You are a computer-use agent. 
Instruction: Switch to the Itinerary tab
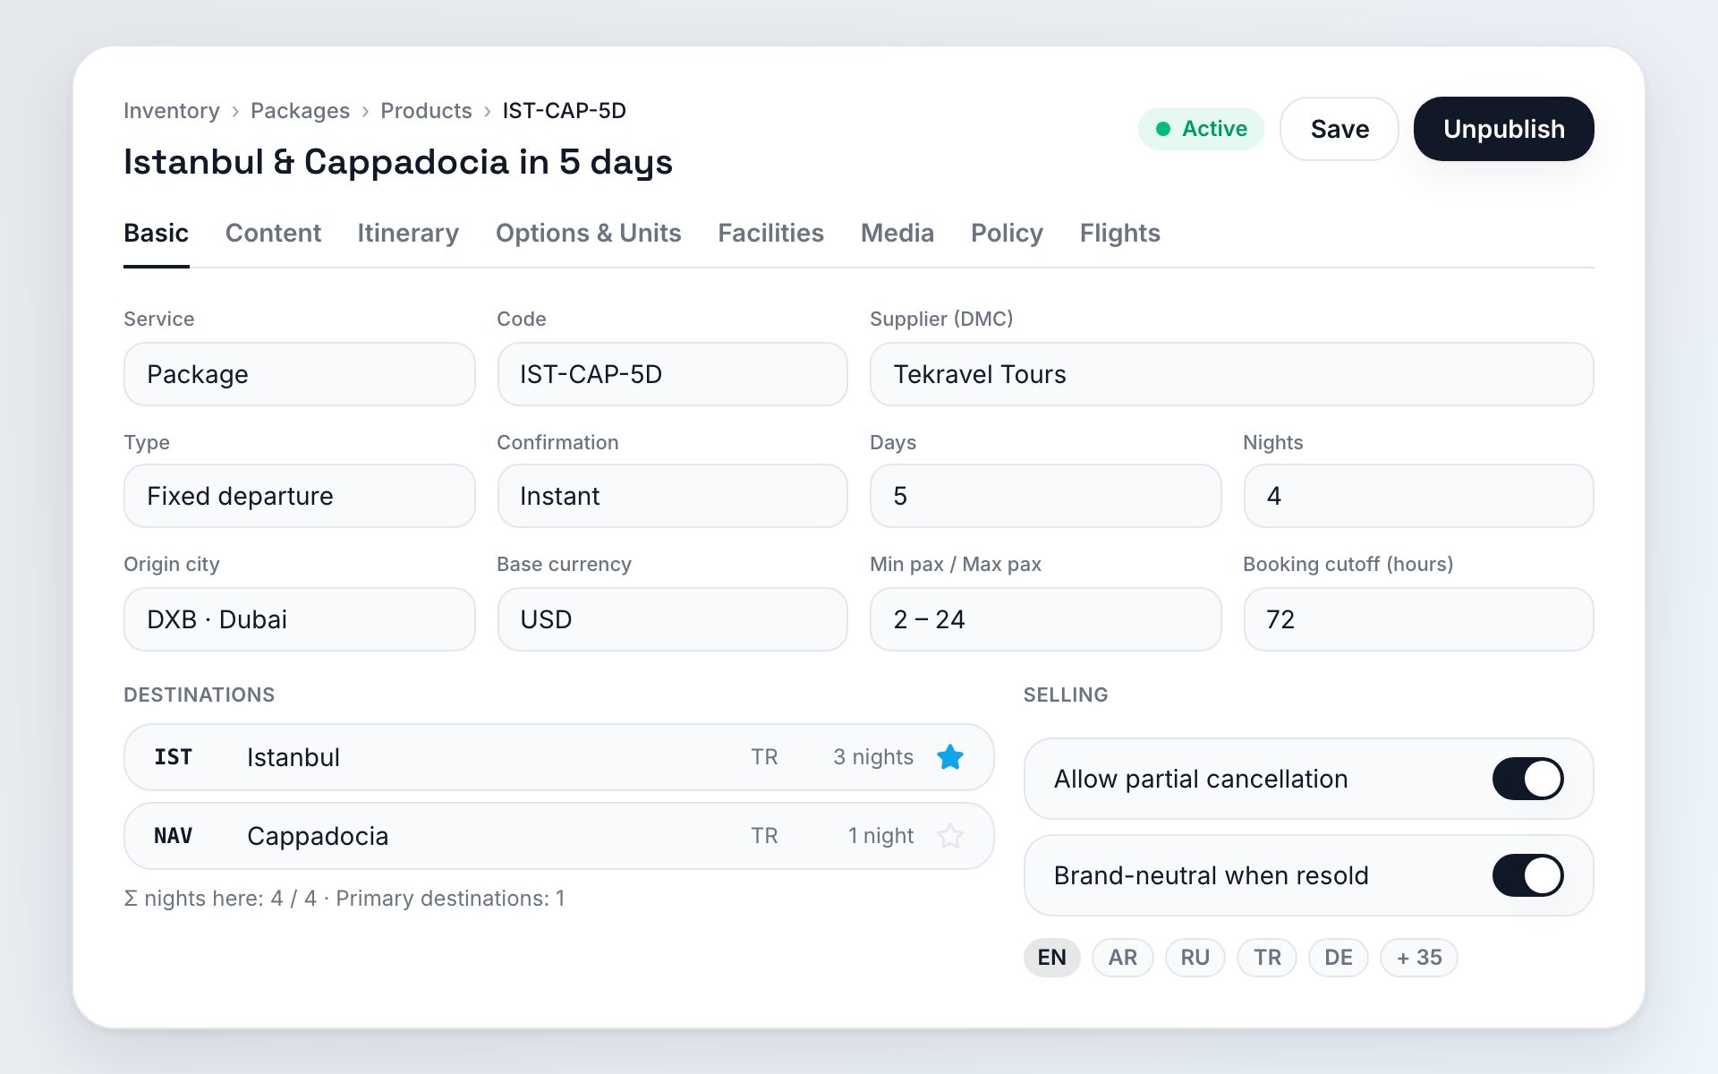tap(408, 233)
